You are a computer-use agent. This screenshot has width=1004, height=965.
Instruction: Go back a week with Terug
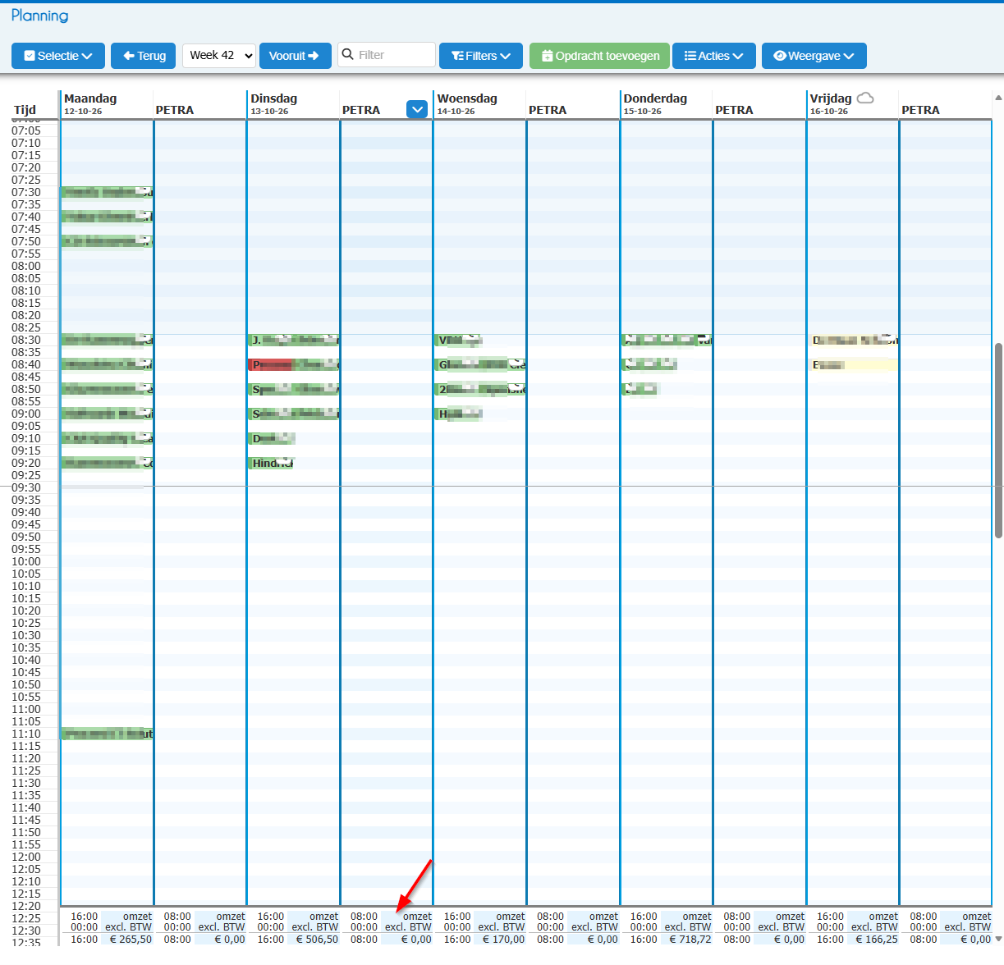(144, 56)
